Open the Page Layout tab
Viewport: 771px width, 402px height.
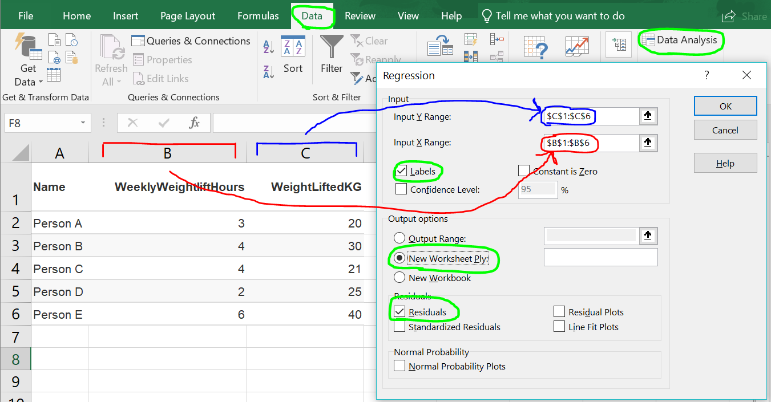point(187,16)
